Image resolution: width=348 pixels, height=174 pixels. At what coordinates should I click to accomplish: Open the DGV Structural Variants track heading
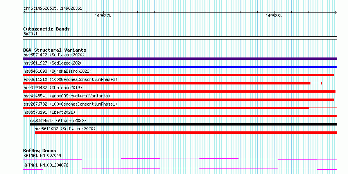click(x=55, y=50)
